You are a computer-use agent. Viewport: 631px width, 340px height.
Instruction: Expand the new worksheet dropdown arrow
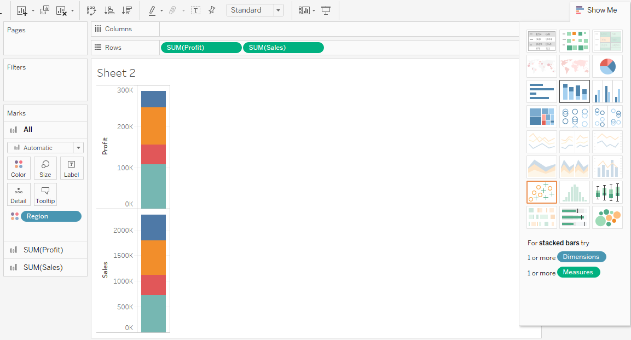tap(33, 10)
